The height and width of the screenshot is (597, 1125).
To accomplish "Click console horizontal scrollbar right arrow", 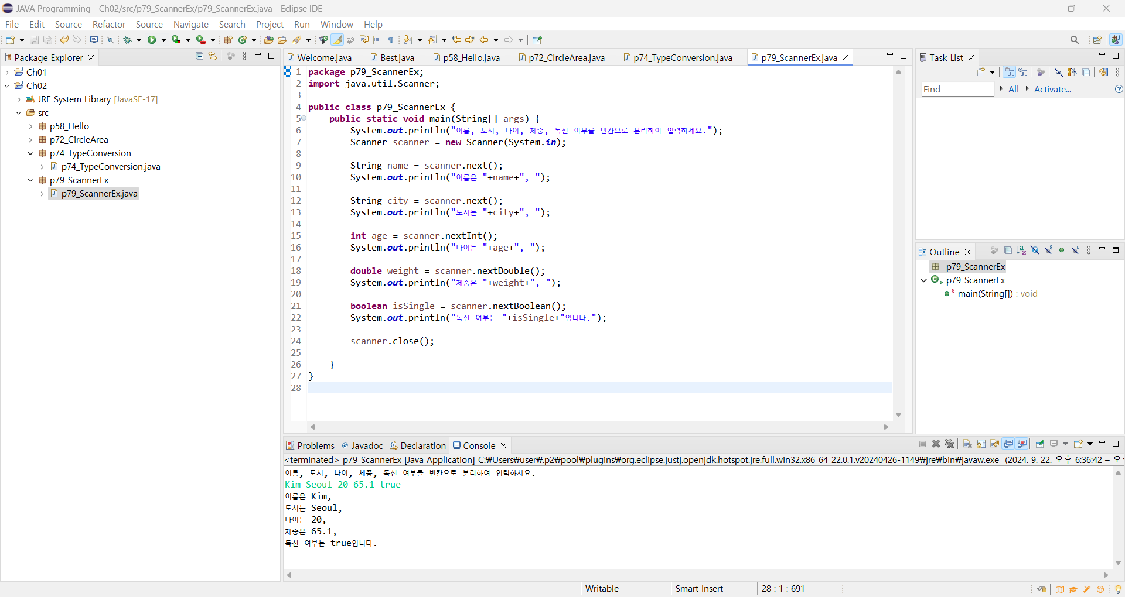I will (1106, 575).
